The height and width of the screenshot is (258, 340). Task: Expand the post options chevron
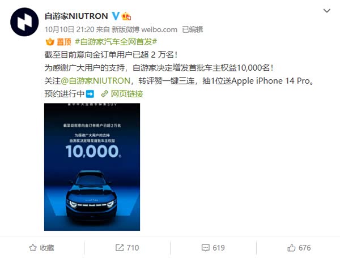pos(327,11)
